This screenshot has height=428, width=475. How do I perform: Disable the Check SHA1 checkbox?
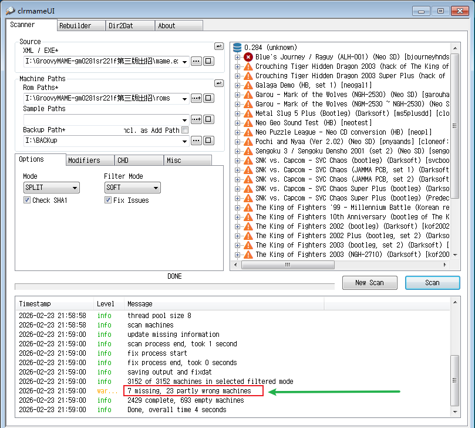click(x=27, y=200)
